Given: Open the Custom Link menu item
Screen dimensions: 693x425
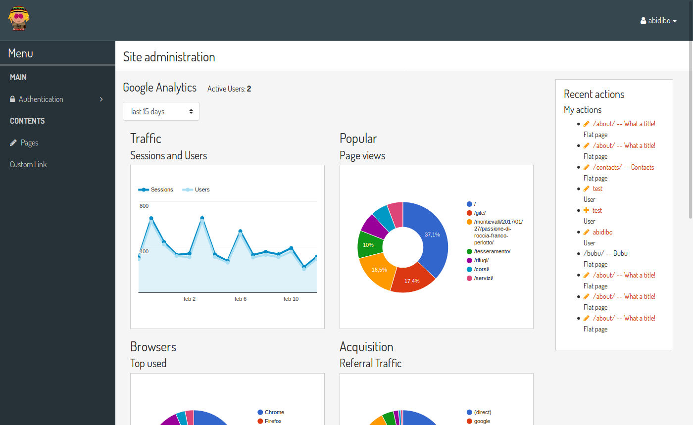Looking at the screenshot, I should [57, 164].
